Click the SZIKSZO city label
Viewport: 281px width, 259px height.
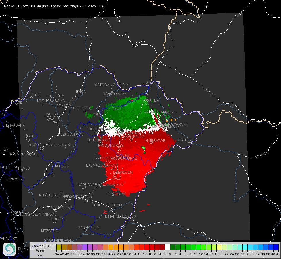pyautogui.click(x=63, y=106)
